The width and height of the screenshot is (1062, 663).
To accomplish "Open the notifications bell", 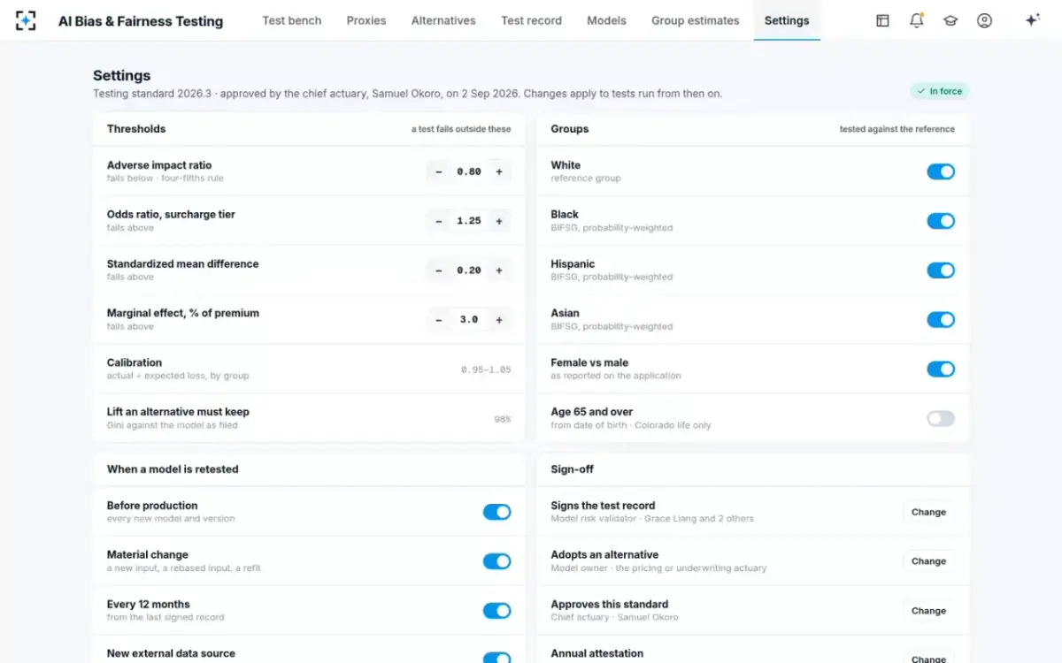I will coord(917,20).
